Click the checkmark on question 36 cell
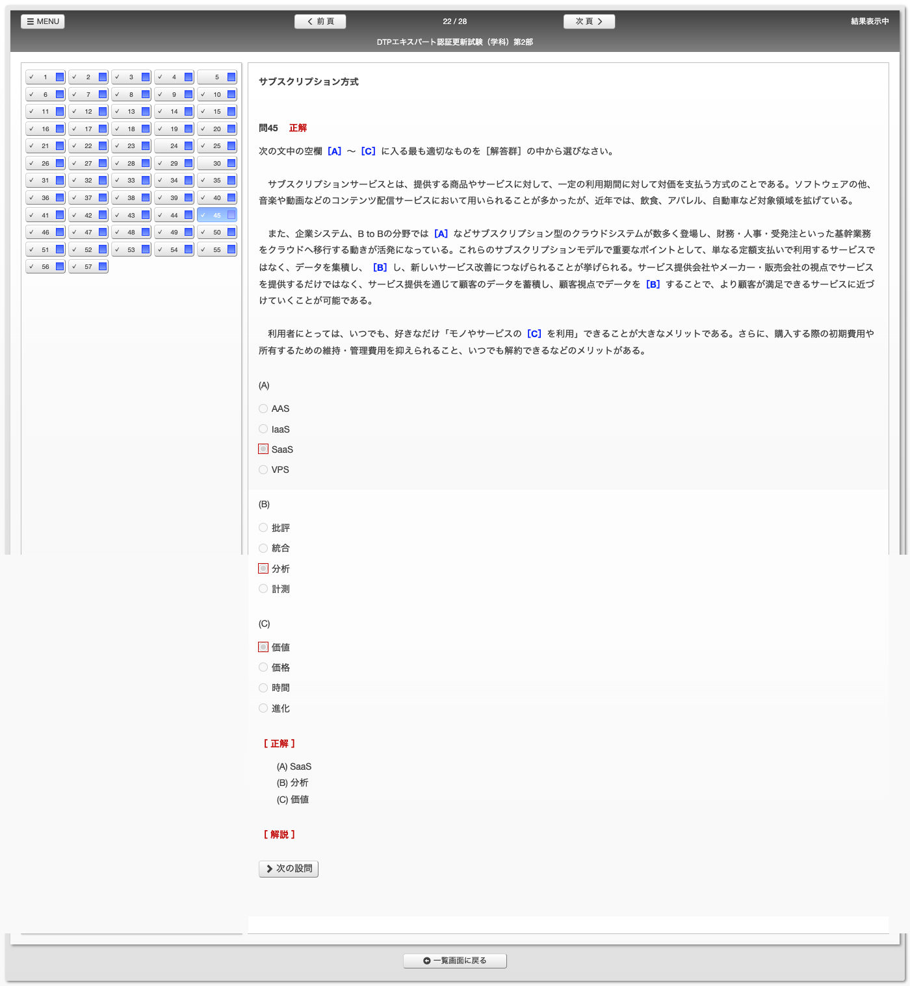The height and width of the screenshot is (986, 910). coord(31,197)
